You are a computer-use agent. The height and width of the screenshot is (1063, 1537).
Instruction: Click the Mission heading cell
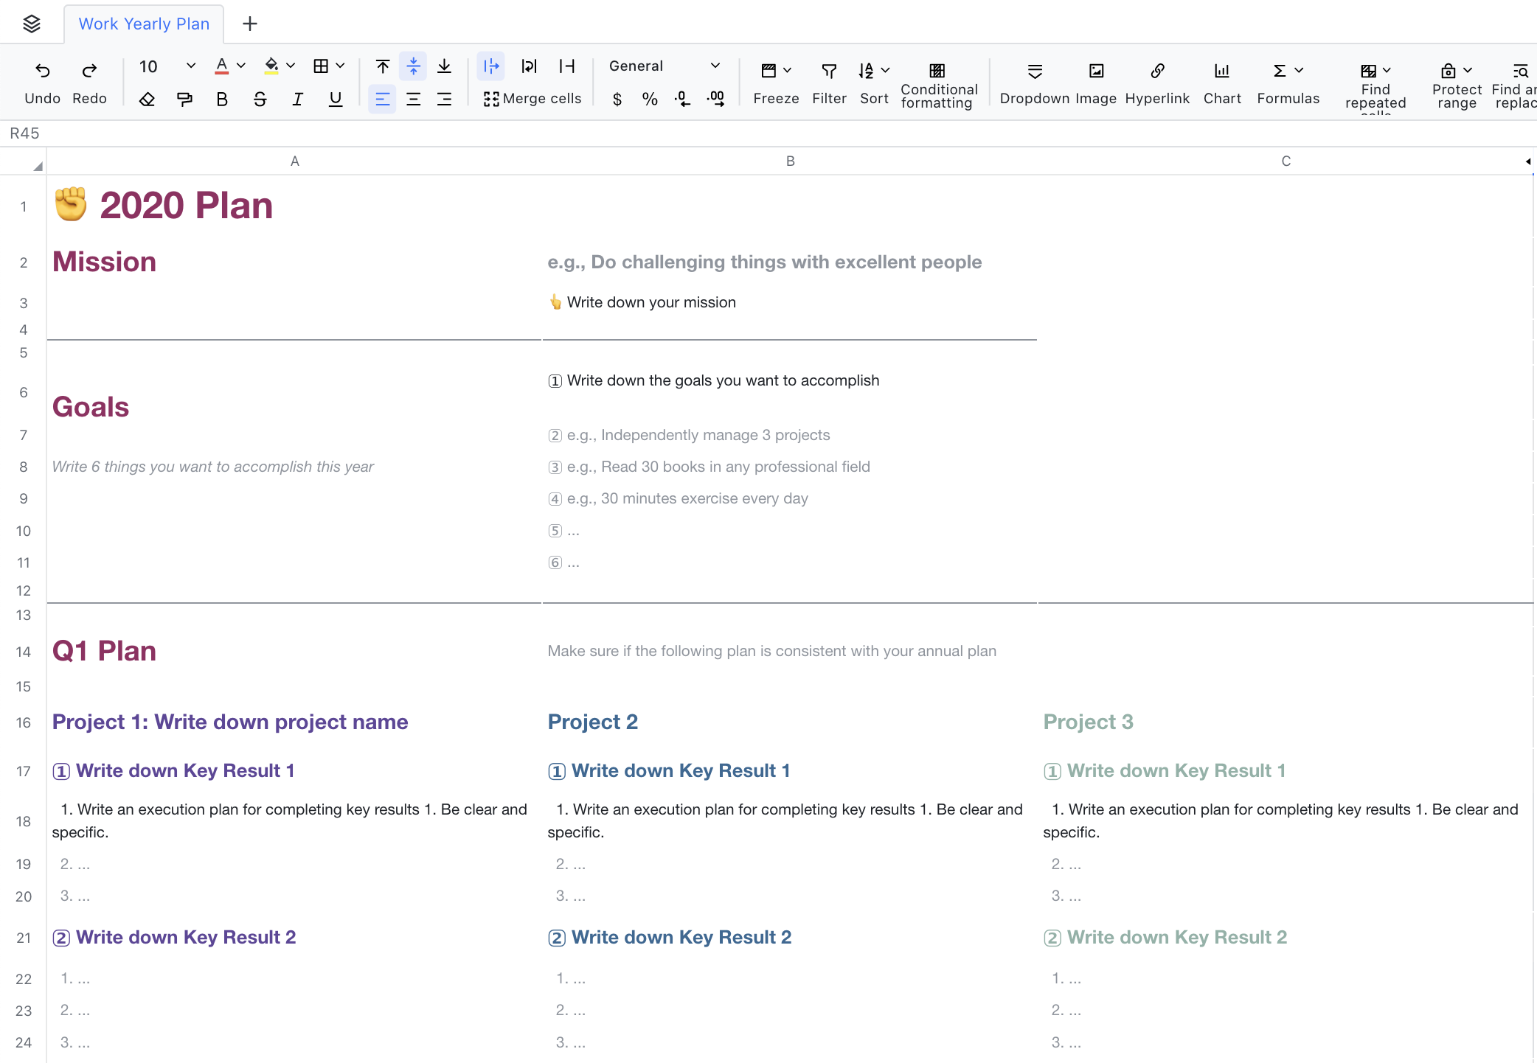pyautogui.click(x=294, y=262)
